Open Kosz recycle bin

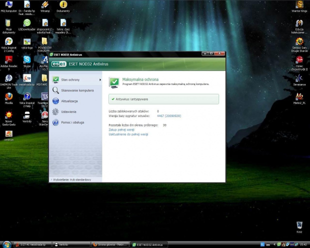(299, 227)
